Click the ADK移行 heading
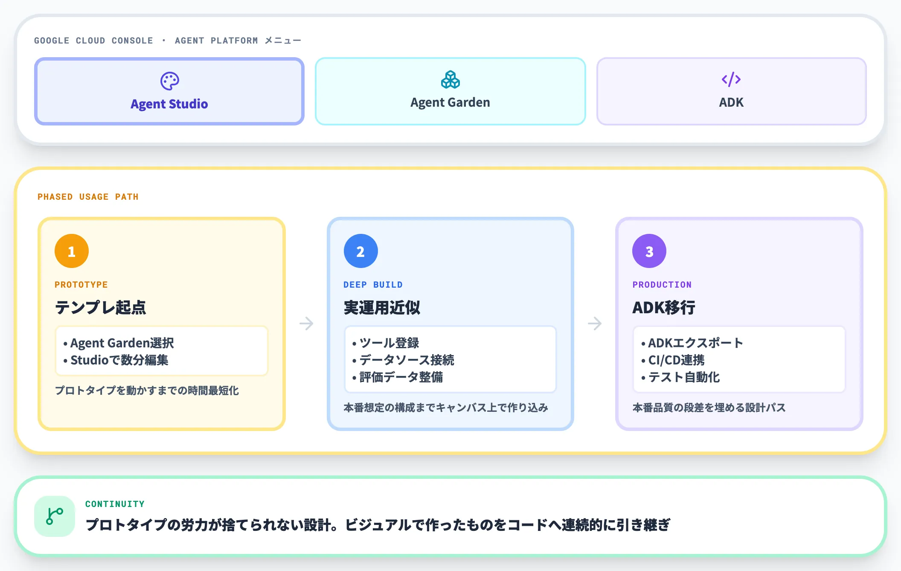901x571 pixels. (664, 307)
